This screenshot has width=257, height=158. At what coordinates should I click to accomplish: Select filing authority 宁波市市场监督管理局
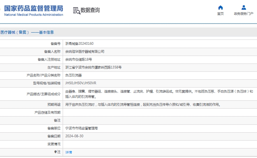click(x=81, y=128)
